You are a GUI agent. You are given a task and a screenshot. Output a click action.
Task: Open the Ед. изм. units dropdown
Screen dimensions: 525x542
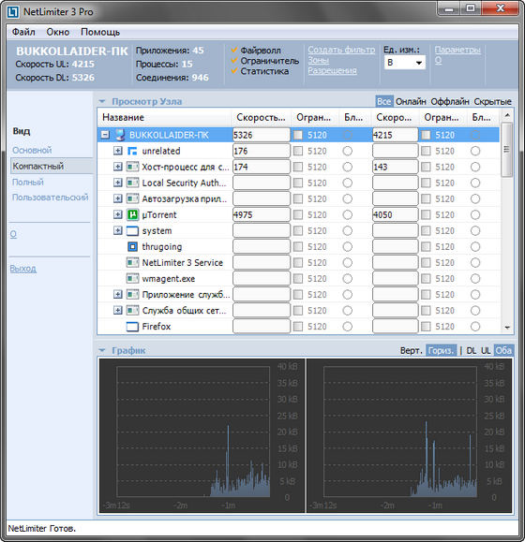coord(405,63)
